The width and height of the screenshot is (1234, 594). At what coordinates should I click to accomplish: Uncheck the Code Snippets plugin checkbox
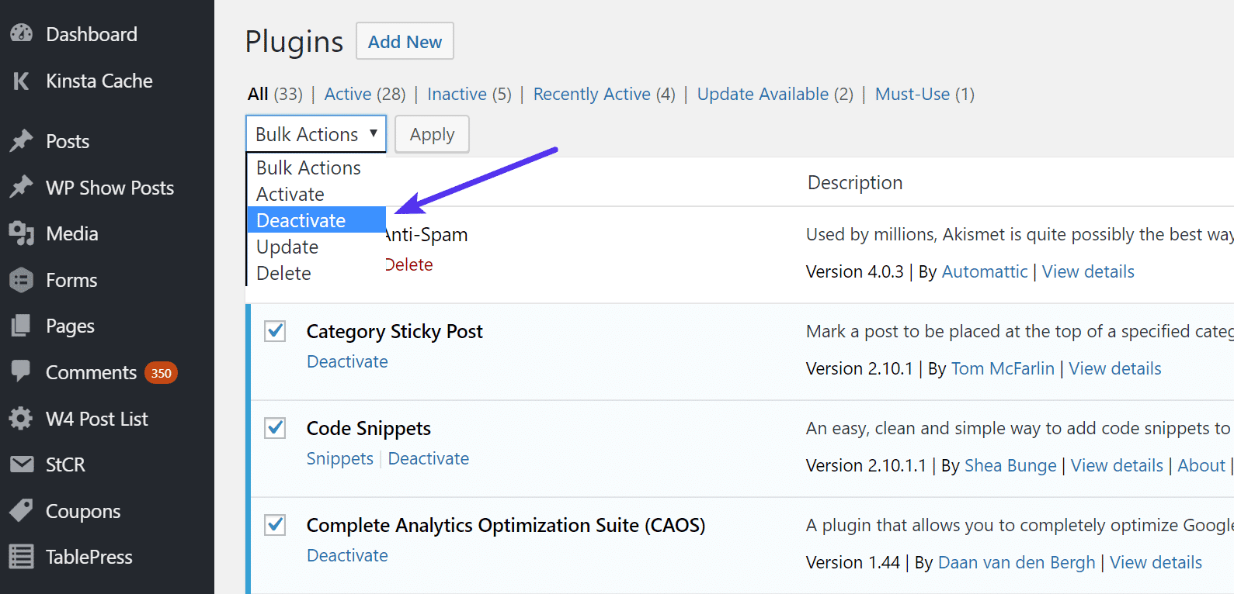click(x=275, y=428)
